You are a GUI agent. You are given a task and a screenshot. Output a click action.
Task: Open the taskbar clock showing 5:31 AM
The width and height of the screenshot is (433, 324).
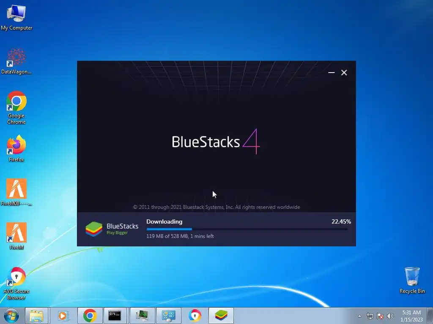tap(411, 316)
